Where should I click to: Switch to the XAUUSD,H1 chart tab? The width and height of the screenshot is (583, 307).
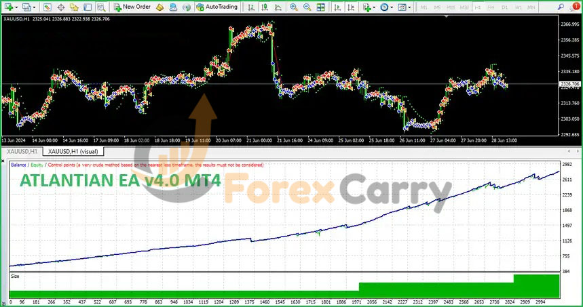[22, 151]
